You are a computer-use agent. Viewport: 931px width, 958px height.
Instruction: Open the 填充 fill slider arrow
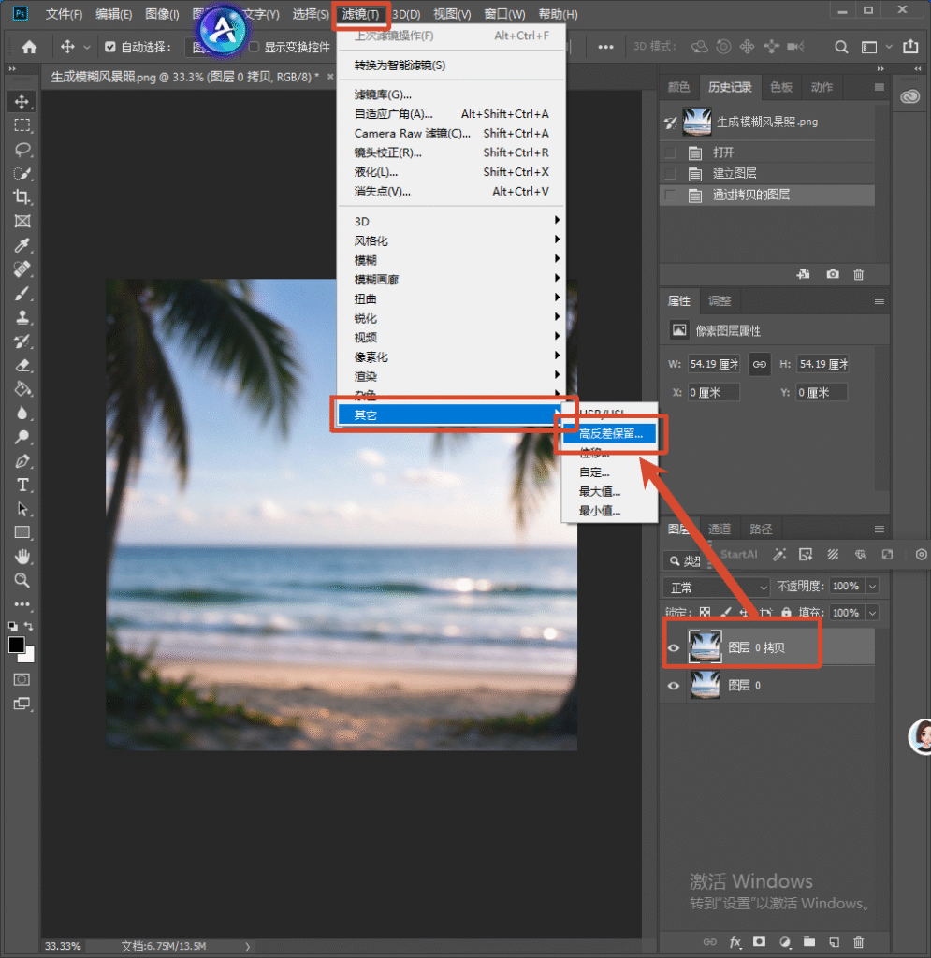point(872,613)
